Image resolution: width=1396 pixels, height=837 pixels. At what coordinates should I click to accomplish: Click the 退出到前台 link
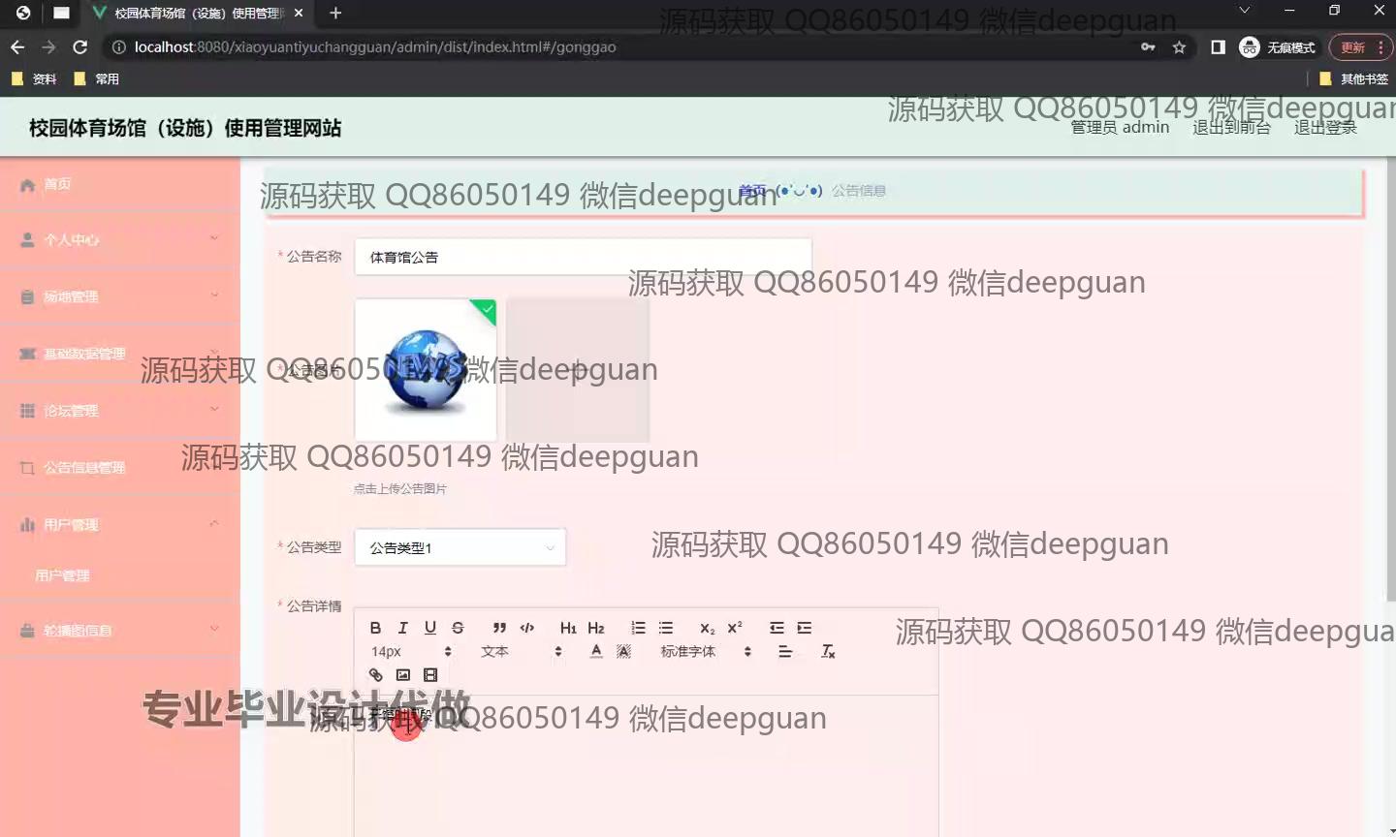(x=1231, y=128)
